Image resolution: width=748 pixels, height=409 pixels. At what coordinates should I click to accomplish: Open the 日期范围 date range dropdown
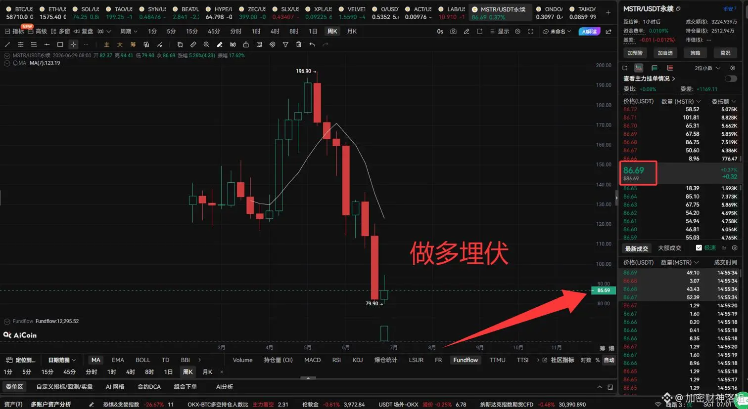tap(62, 360)
